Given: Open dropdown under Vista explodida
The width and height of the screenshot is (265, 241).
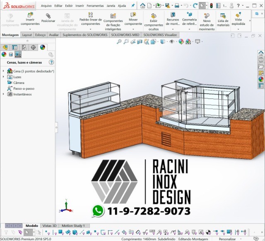Looking at the screenshot, I should click(x=238, y=29).
